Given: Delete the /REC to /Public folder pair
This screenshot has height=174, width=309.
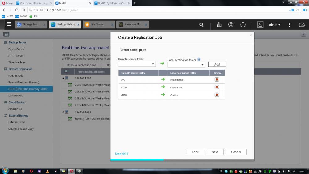Looking at the screenshot, I should tap(217, 95).
